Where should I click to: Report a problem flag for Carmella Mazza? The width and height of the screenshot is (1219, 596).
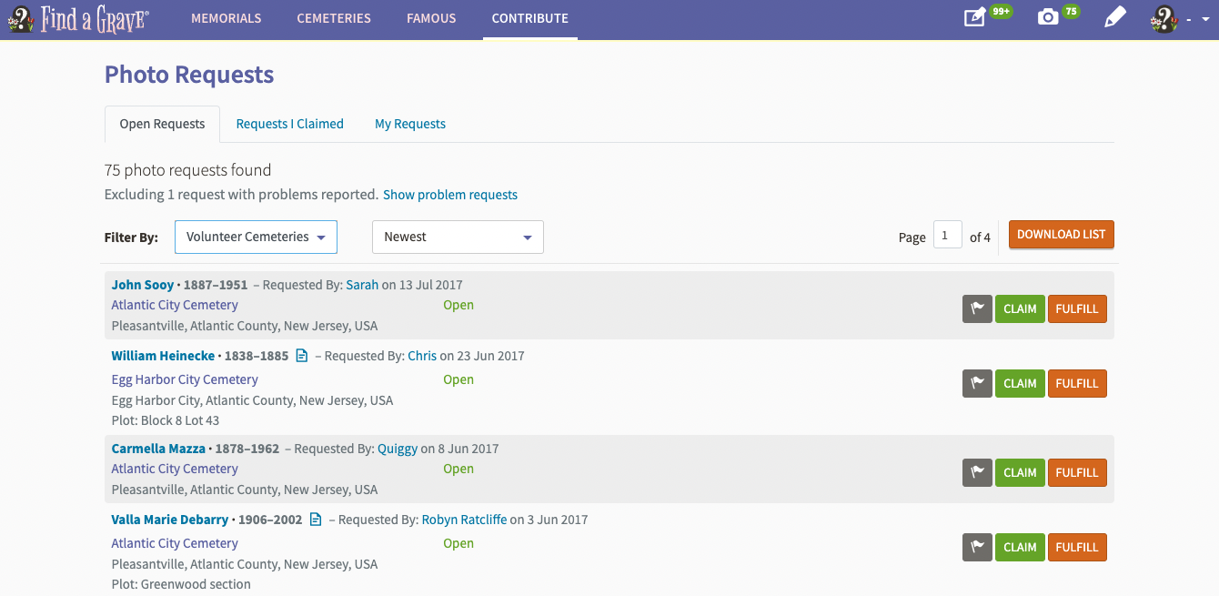pyautogui.click(x=977, y=472)
